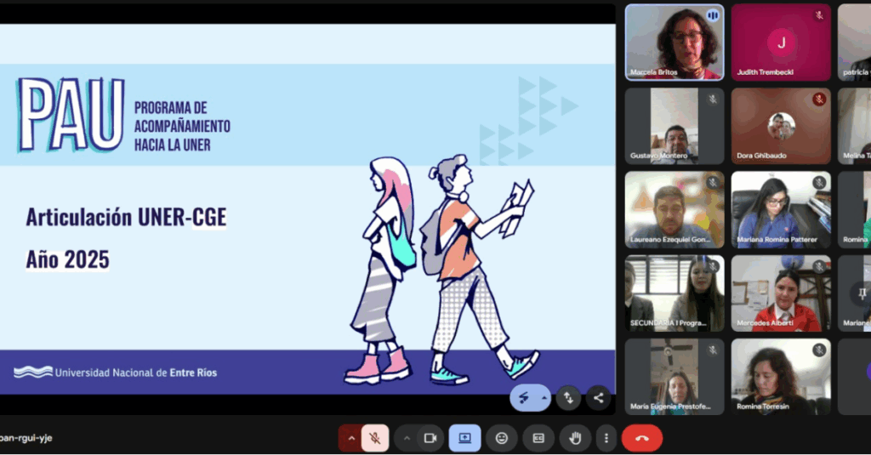Click the 'Año 2025' text on slide
This screenshot has width=871, height=455.
pos(68,259)
